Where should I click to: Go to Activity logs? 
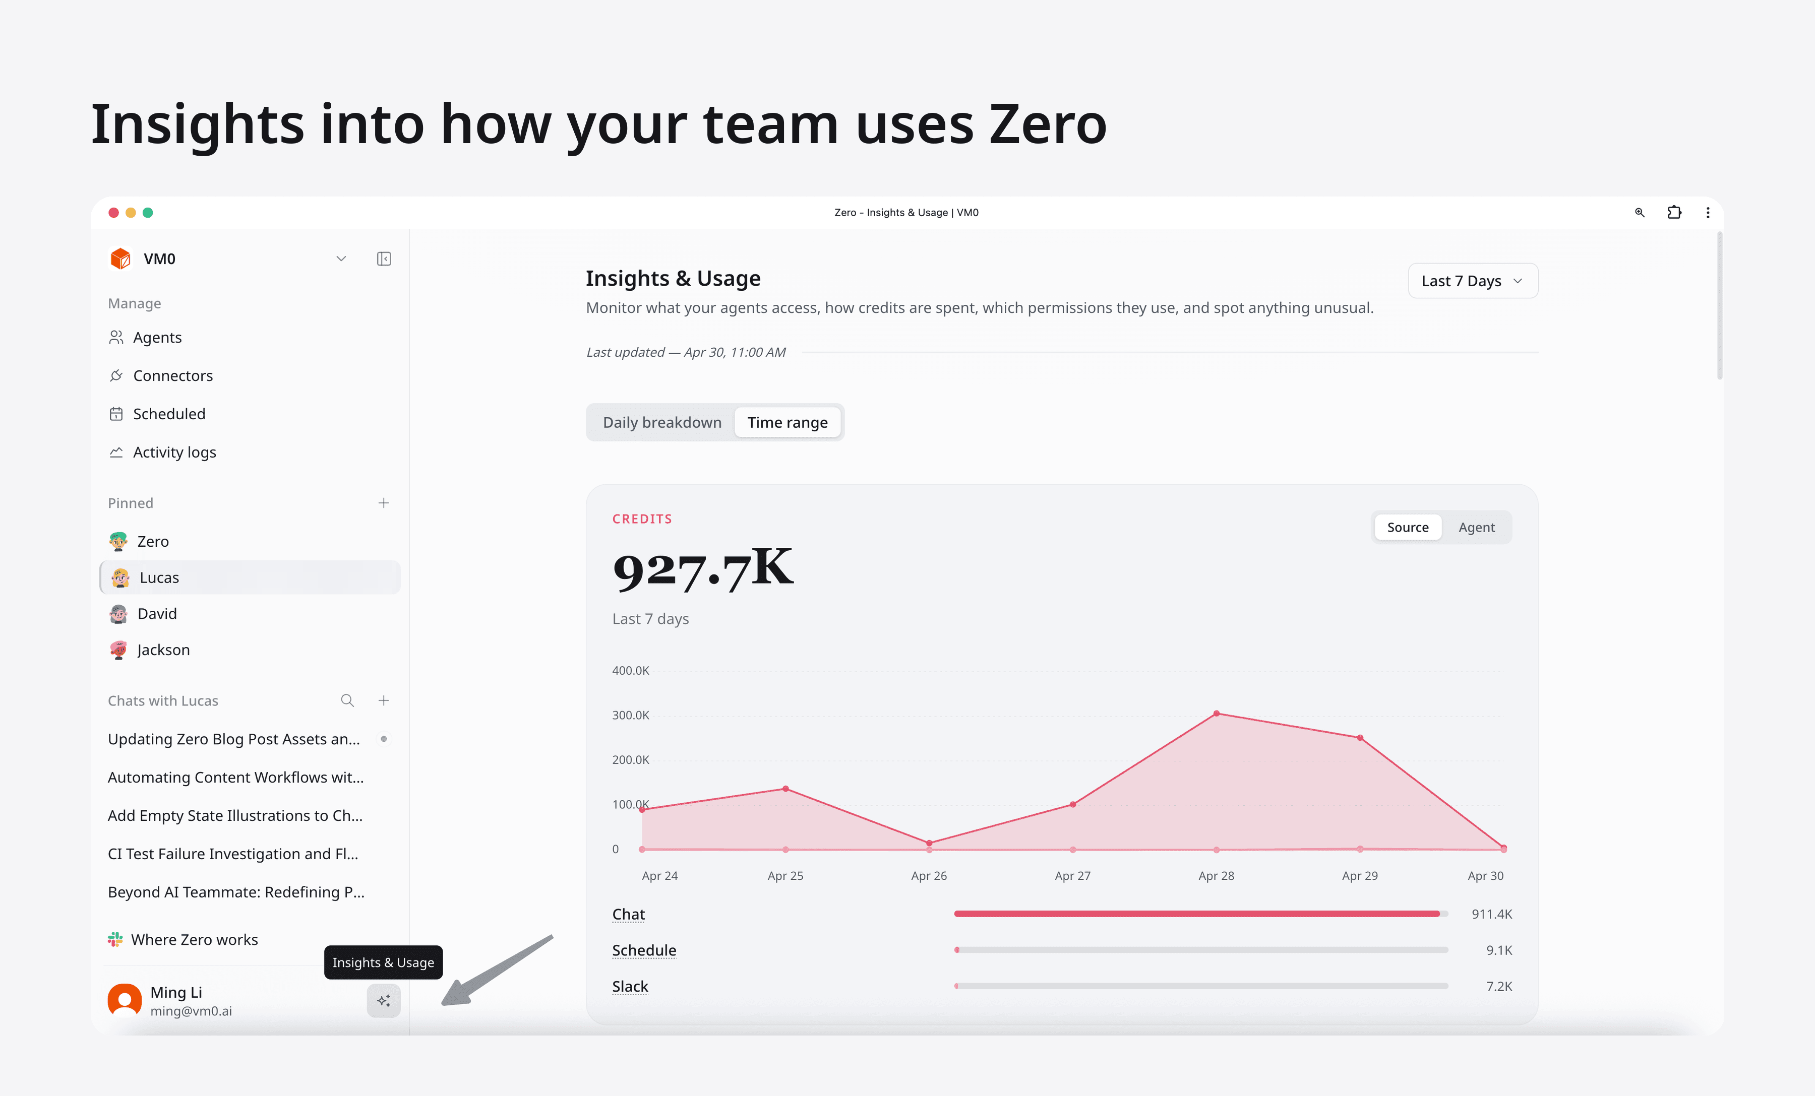pyautogui.click(x=174, y=452)
